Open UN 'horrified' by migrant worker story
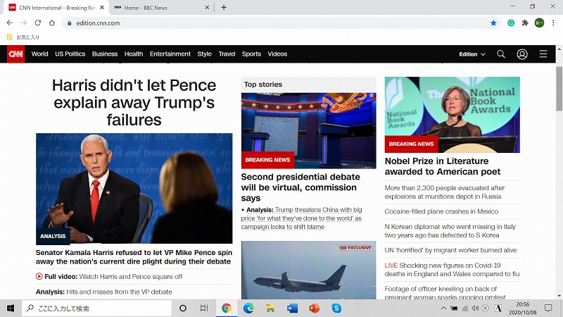 tap(450, 250)
